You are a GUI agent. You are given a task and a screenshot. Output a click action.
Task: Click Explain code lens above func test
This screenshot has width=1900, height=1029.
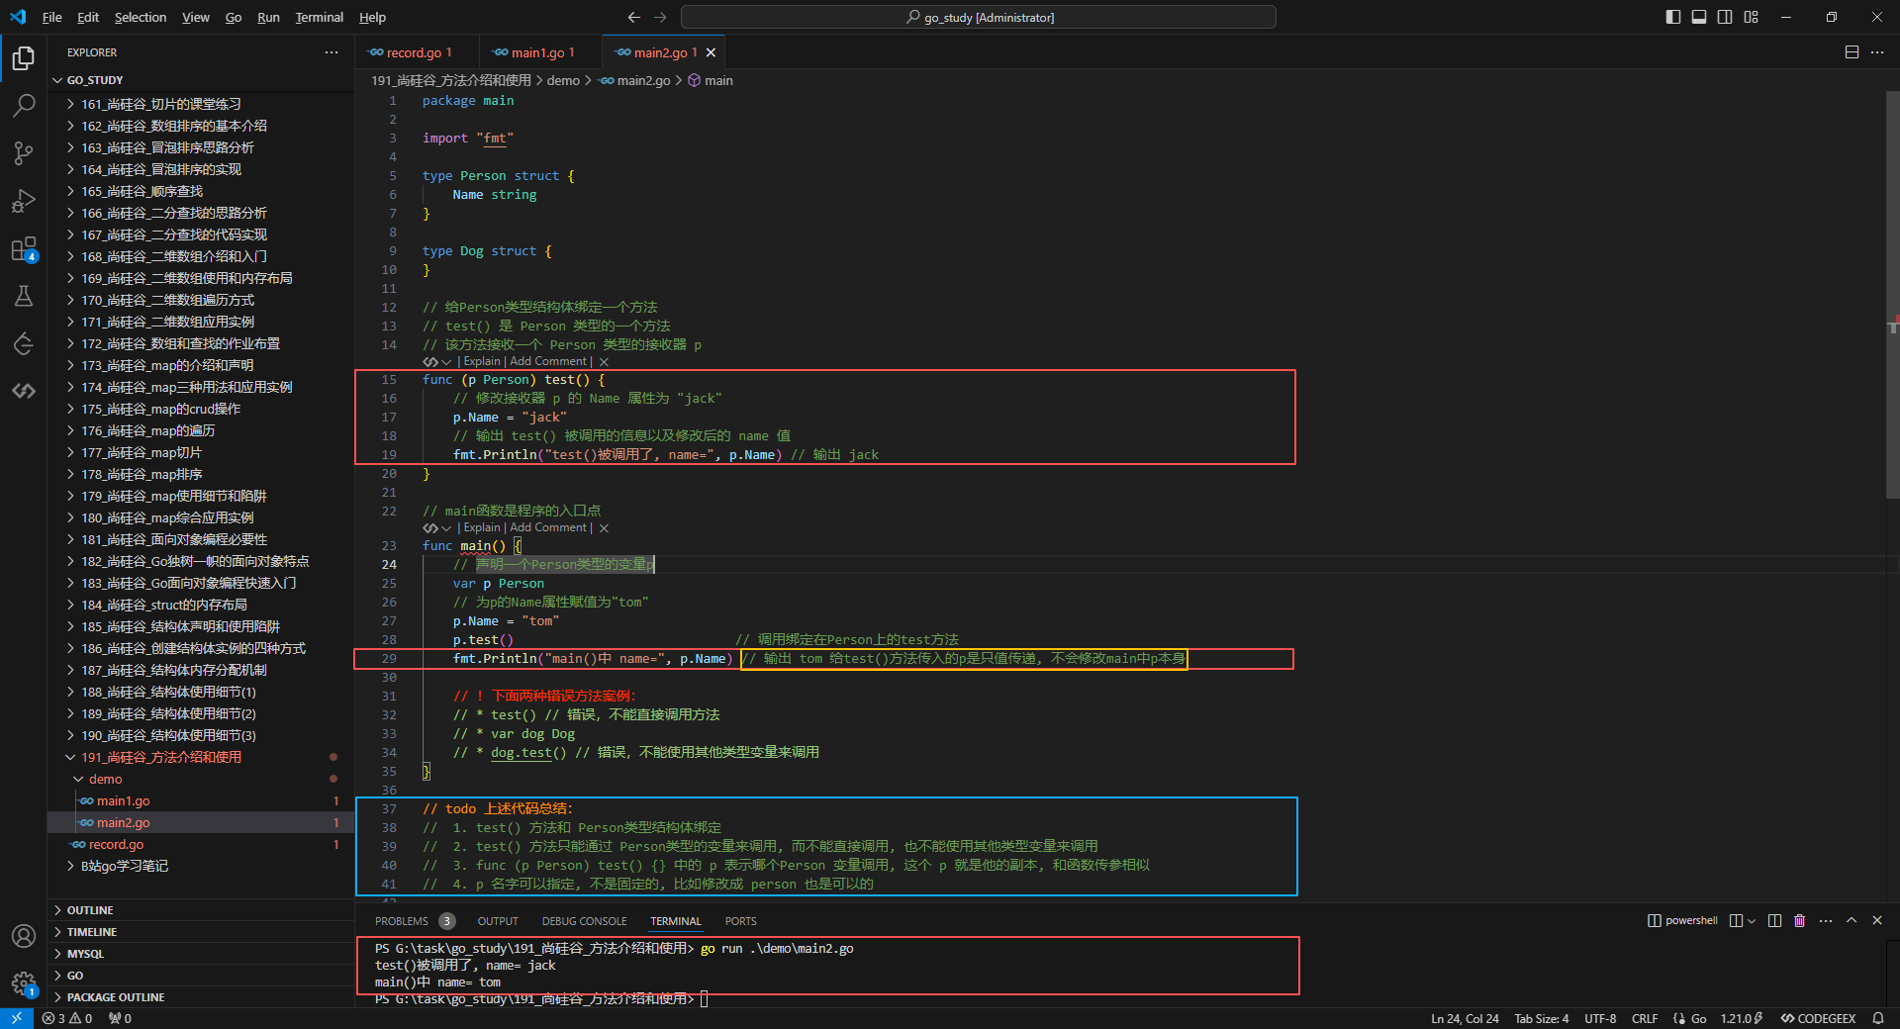click(x=482, y=362)
